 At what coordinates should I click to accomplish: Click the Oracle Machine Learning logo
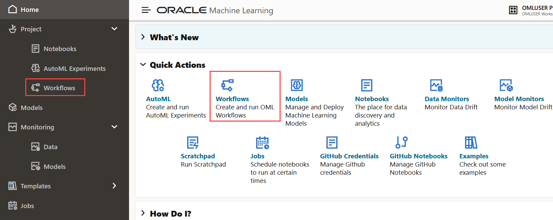(215, 10)
